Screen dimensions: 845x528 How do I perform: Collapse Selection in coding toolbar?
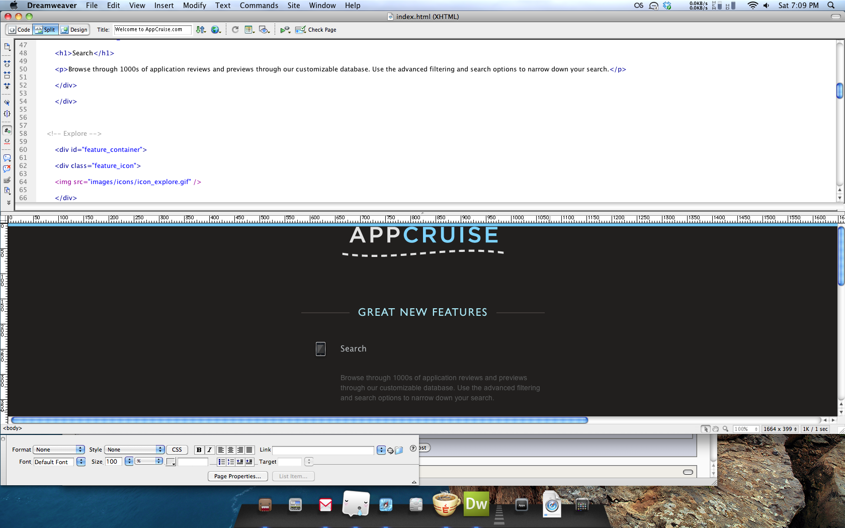tap(7, 75)
